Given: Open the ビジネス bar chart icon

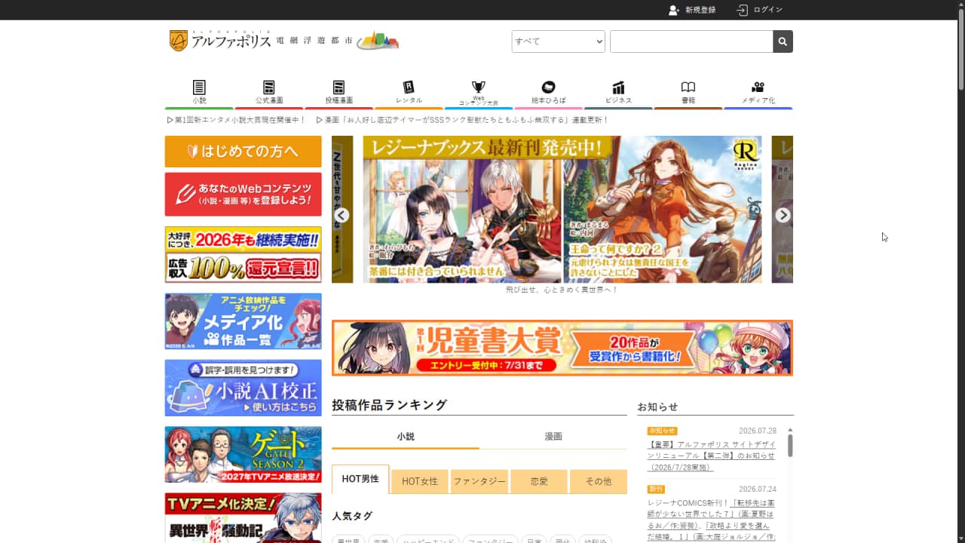Looking at the screenshot, I should [x=618, y=87].
